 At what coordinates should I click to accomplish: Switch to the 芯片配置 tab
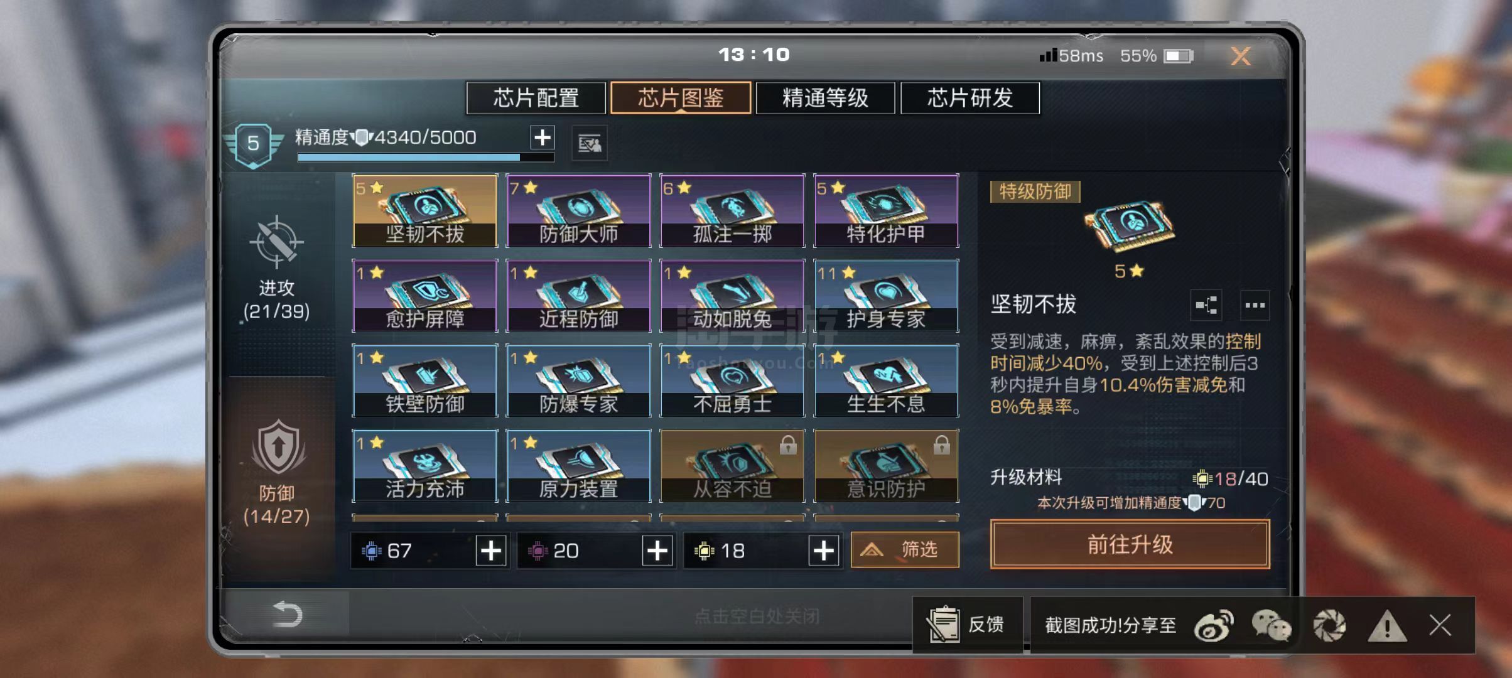pyautogui.click(x=536, y=98)
